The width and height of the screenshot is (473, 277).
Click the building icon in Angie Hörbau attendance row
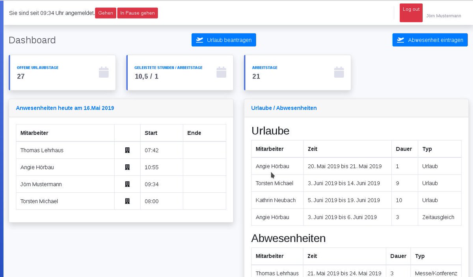pos(127,167)
